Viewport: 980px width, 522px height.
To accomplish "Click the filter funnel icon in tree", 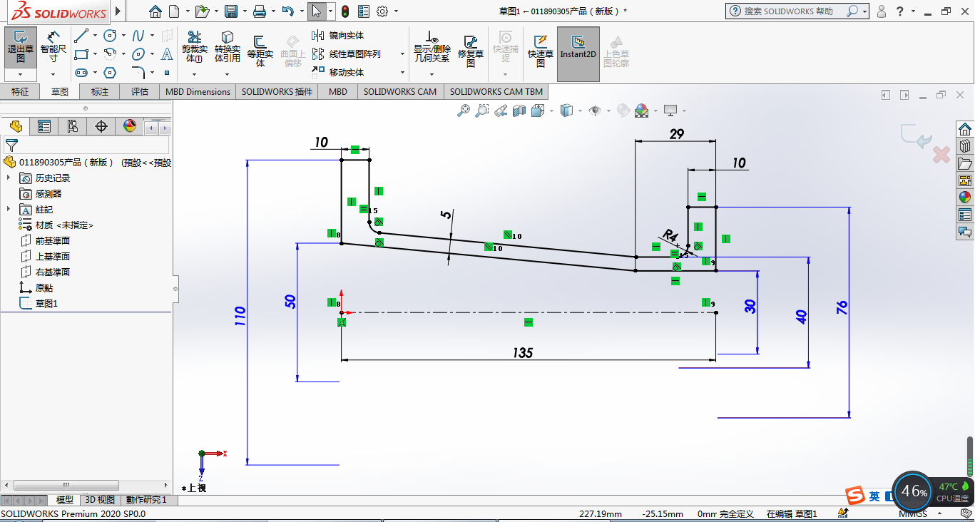I will click(x=11, y=145).
